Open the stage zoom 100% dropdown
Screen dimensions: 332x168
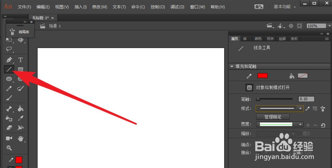329,26
